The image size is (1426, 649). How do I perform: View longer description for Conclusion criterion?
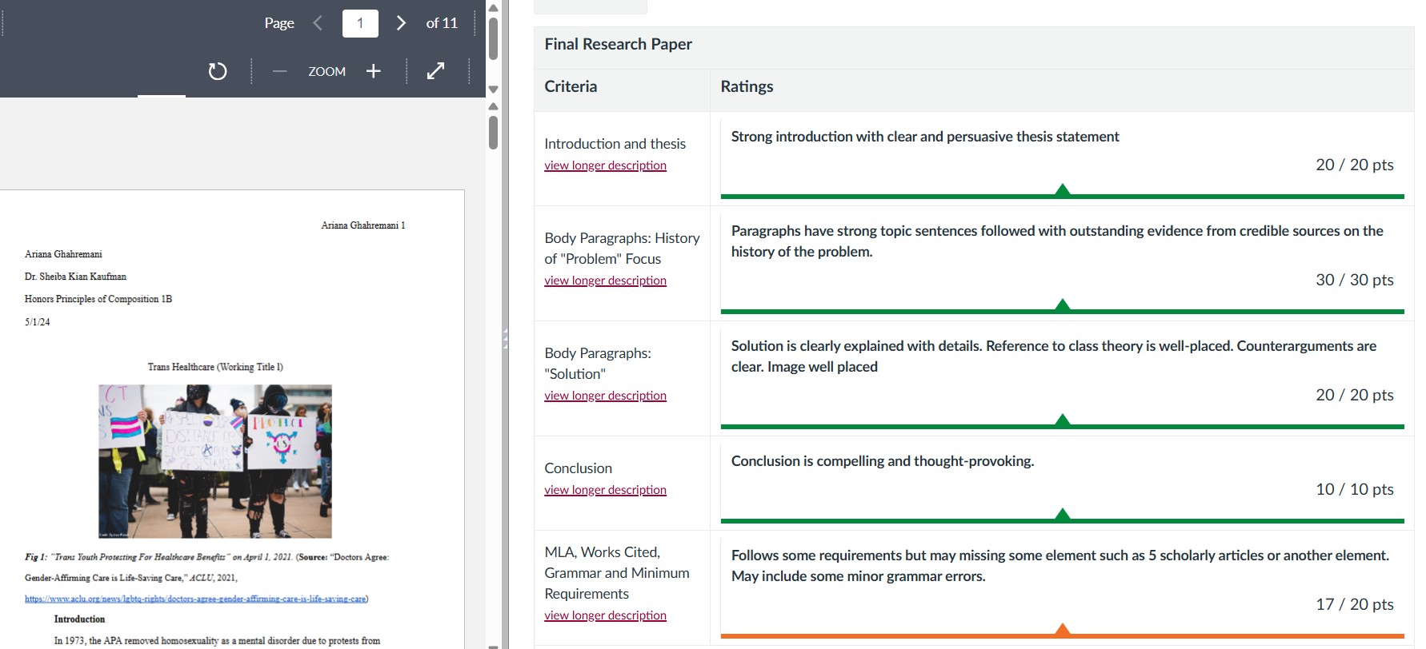coord(605,490)
